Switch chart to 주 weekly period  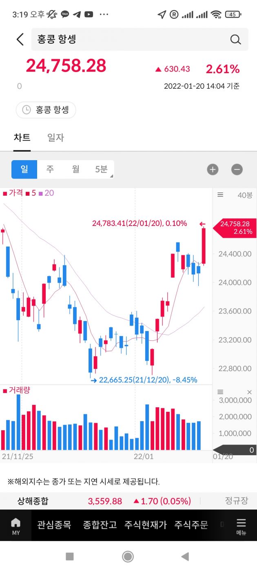pyautogui.click(x=50, y=169)
